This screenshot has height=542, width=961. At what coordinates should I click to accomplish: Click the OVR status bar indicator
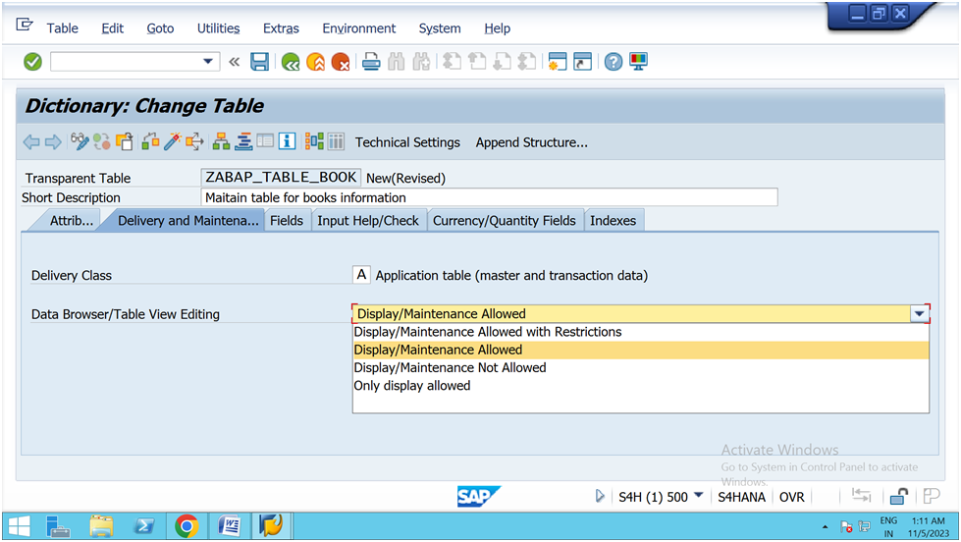[791, 497]
